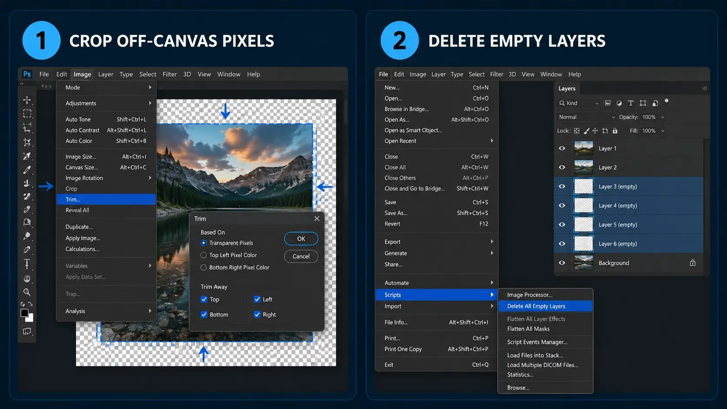Open the Opacity value dropdown arrow
This screenshot has width=727, height=409.
tap(663, 117)
